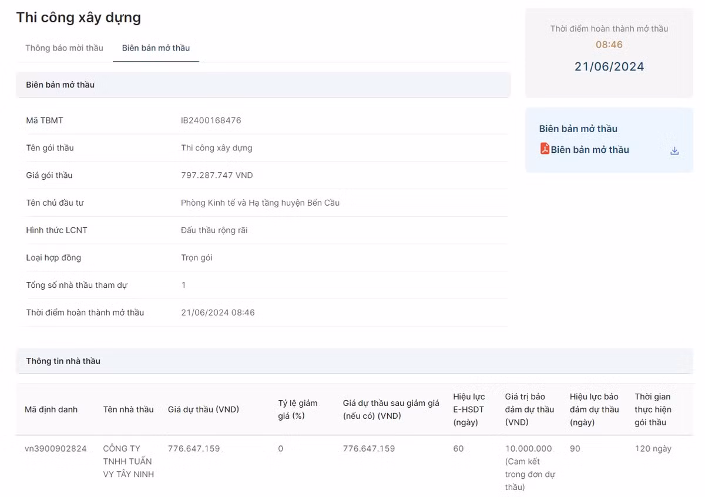Click the Thi công xây dựng page title

[78, 17]
